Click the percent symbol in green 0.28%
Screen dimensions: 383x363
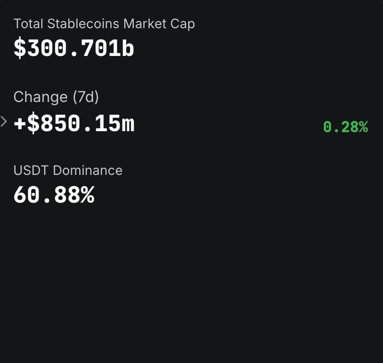coord(364,127)
